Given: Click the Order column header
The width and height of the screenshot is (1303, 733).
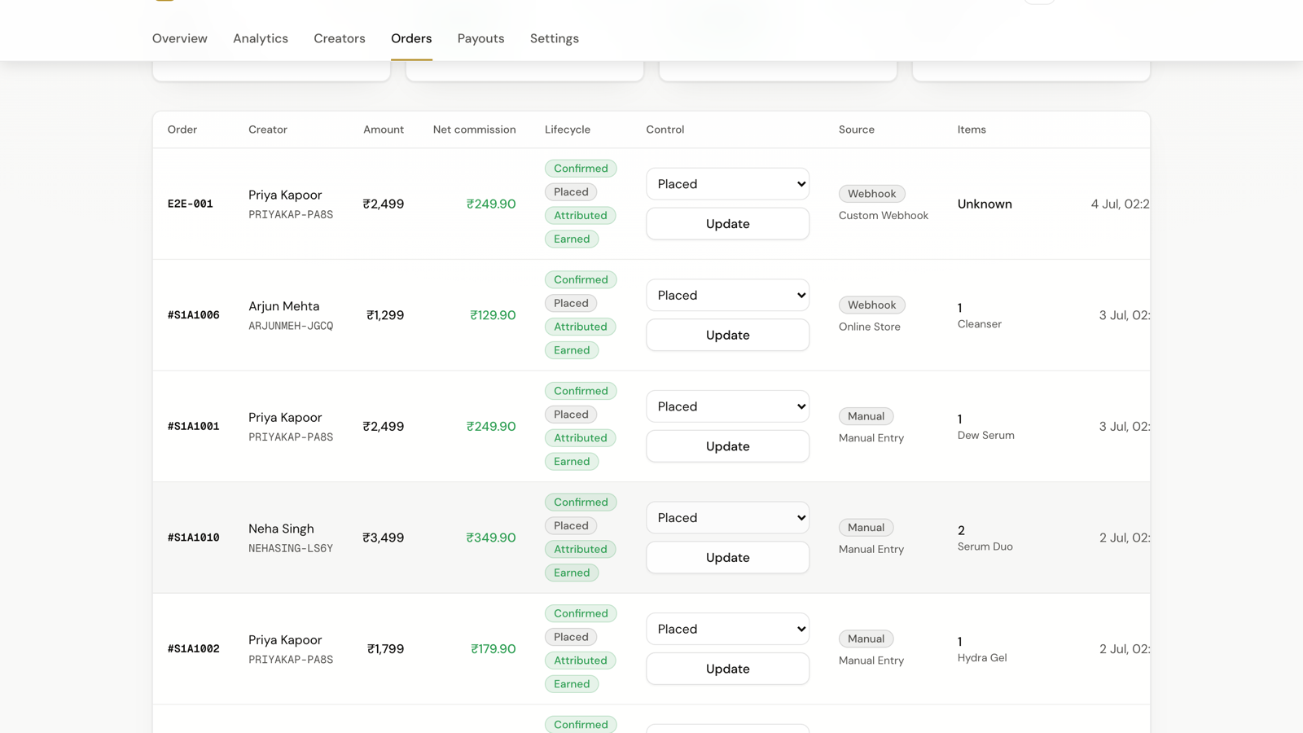Looking at the screenshot, I should (182, 129).
